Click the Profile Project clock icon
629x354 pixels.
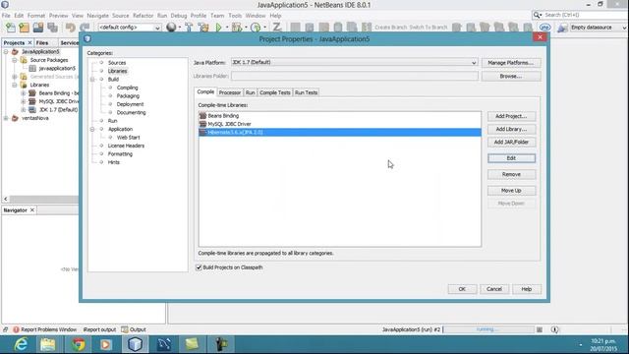256,27
